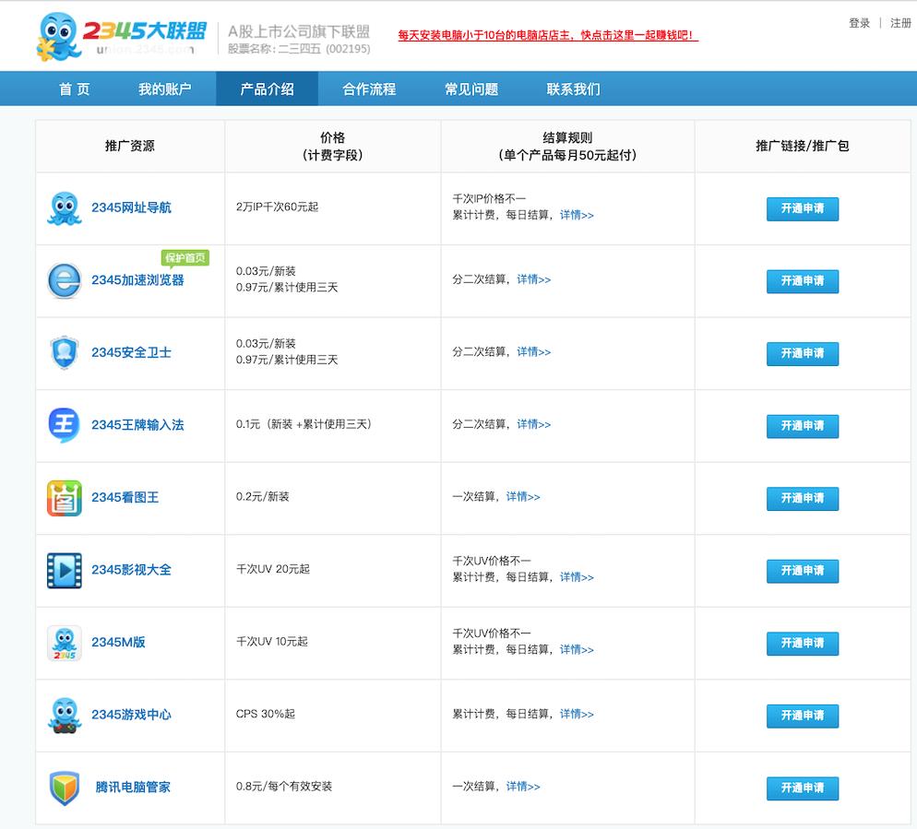917x829 pixels.
Task: Open the 常见问题 section
Action: point(469,89)
